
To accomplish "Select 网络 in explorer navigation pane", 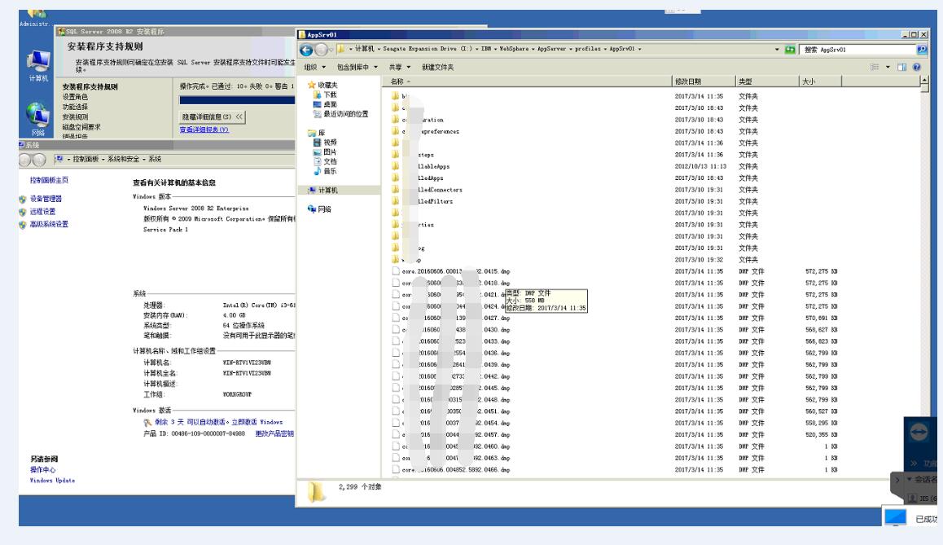I will point(319,209).
